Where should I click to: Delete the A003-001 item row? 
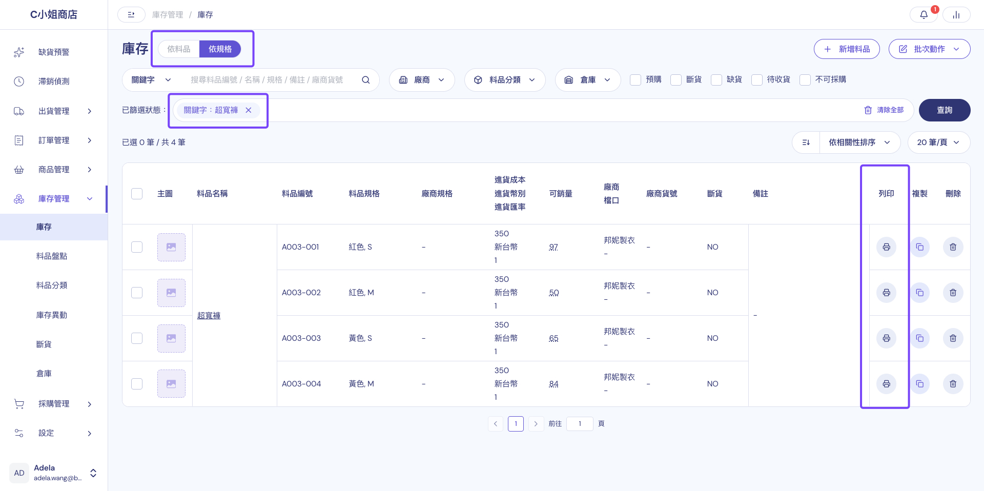[953, 247]
